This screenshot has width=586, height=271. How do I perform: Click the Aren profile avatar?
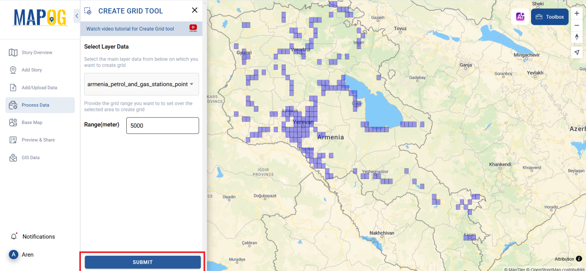(x=13, y=255)
